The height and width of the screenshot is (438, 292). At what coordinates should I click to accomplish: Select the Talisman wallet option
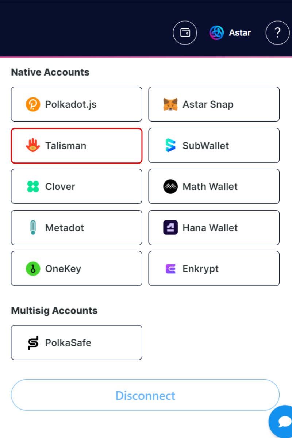(x=76, y=146)
